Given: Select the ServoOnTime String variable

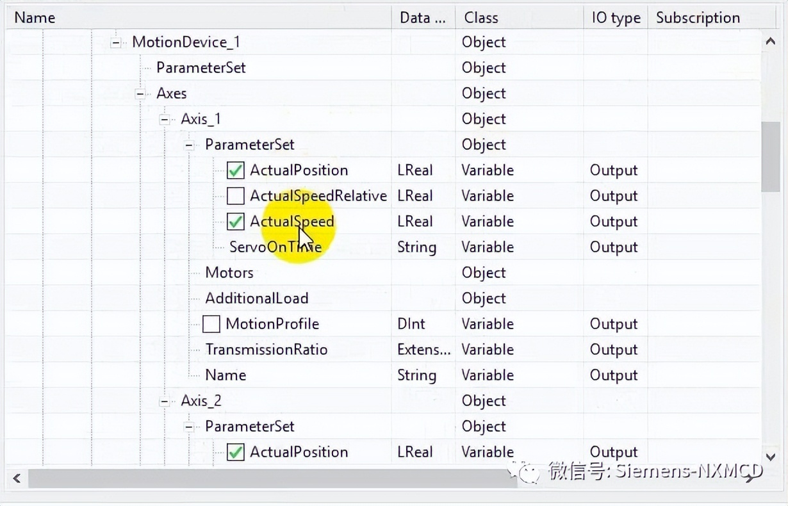Looking at the screenshot, I should (275, 247).
